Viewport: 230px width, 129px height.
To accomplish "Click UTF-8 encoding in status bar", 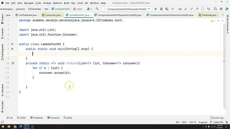I will click(193, 122).
